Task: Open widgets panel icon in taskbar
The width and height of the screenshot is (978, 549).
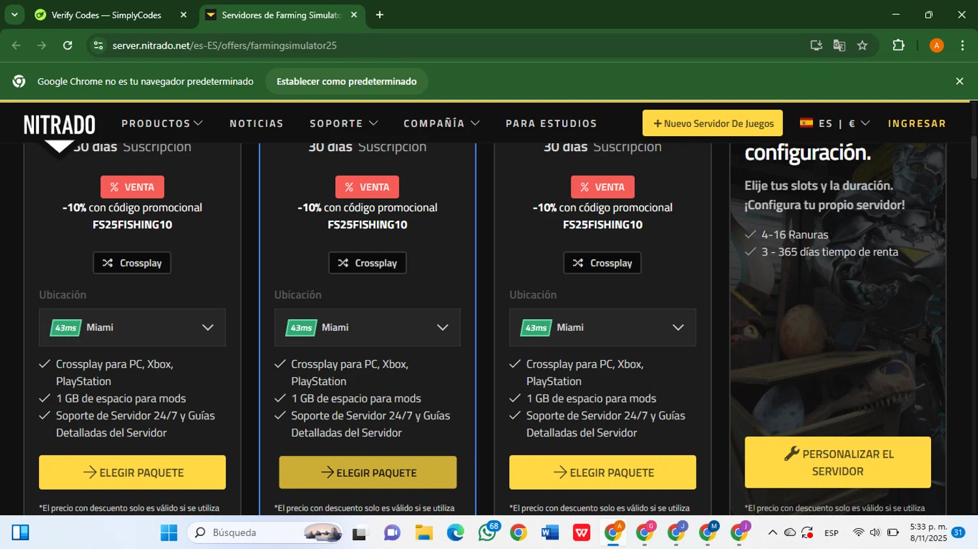Action: (20, 533)
